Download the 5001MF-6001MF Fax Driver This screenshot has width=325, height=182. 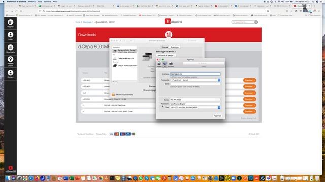pyautogui.click(x=249, y=105)
